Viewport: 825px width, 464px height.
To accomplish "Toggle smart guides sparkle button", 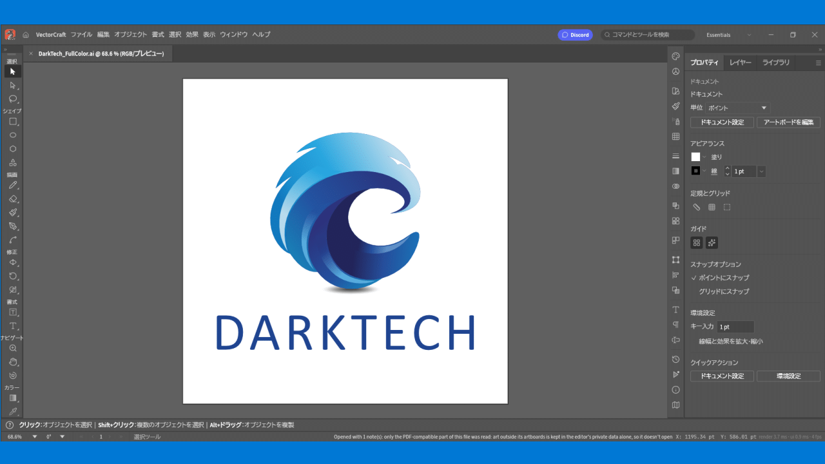I will [712, 243].
